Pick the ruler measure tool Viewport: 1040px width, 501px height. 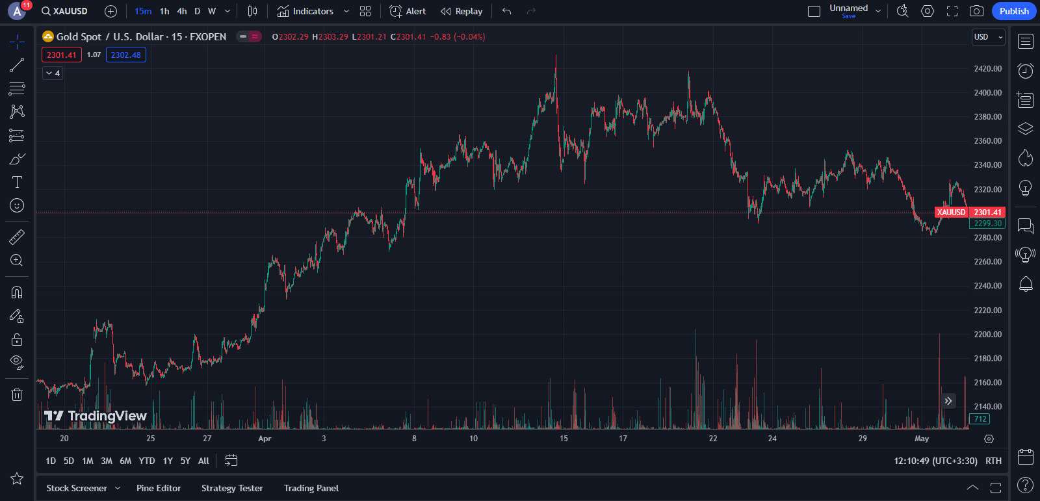click(17, 237)
